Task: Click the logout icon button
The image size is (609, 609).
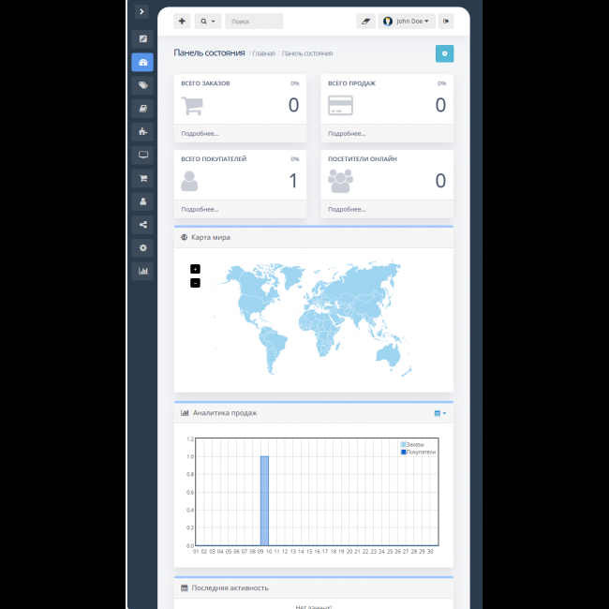Action: [445, 21]
